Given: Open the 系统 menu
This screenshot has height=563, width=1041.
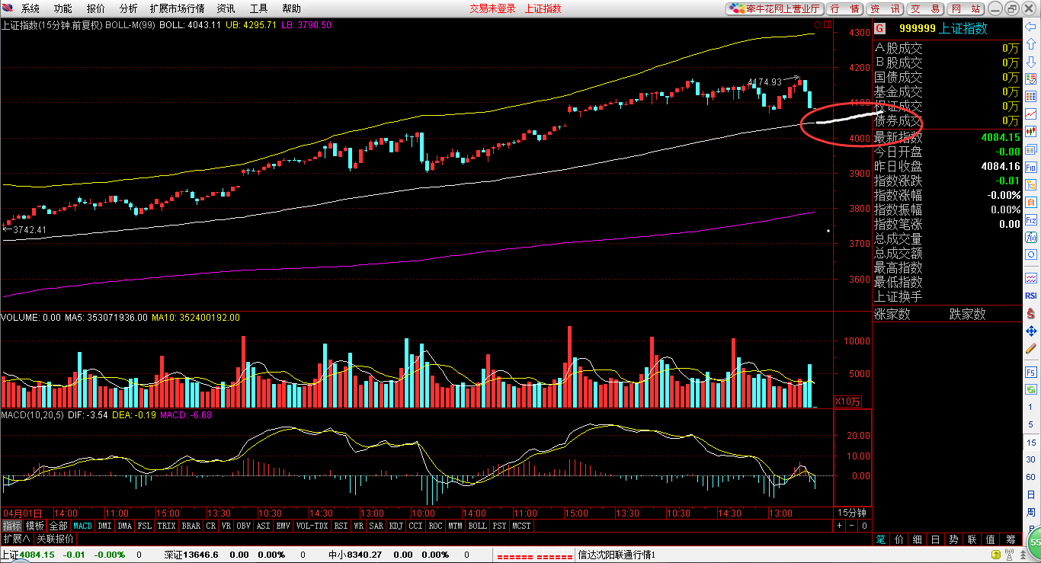Looking at the screenshot, I should [x=30, y=8].
